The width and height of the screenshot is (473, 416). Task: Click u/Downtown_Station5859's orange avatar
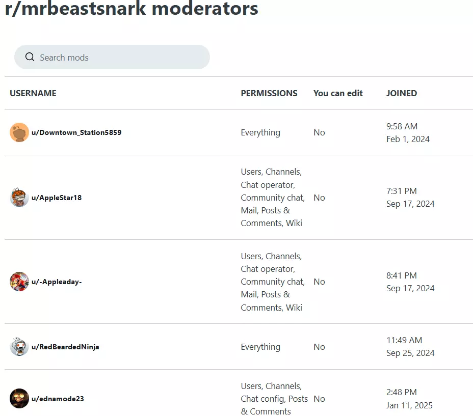coord(19,132)
